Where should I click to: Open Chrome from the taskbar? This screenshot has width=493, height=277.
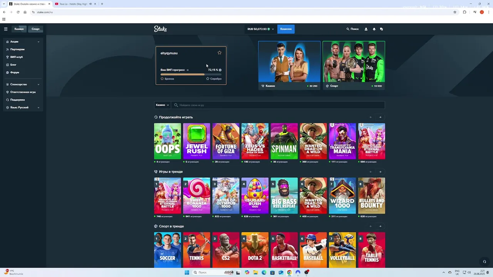pos(289,272)
